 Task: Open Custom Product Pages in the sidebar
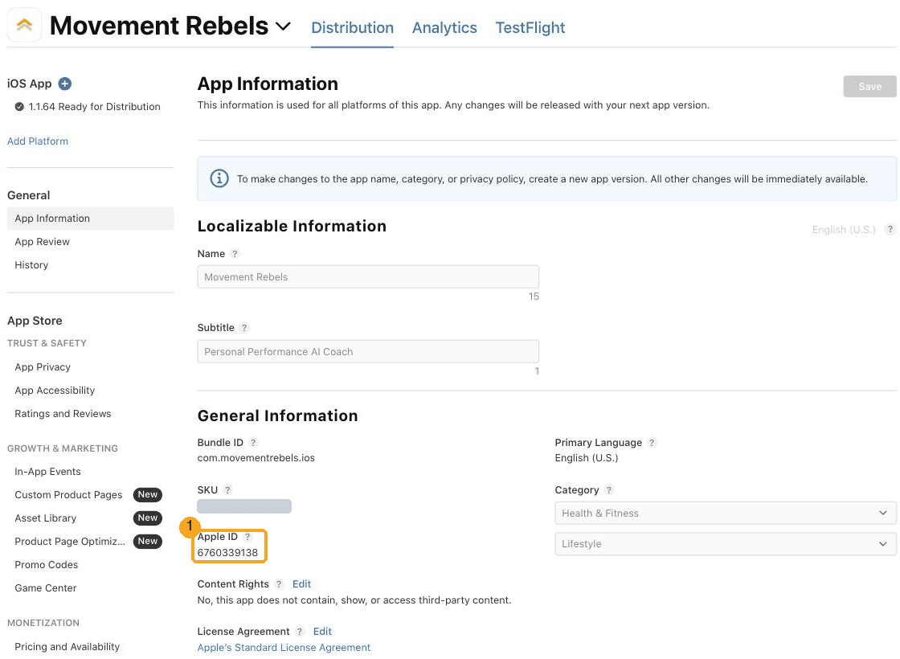[x=68, y=495]
